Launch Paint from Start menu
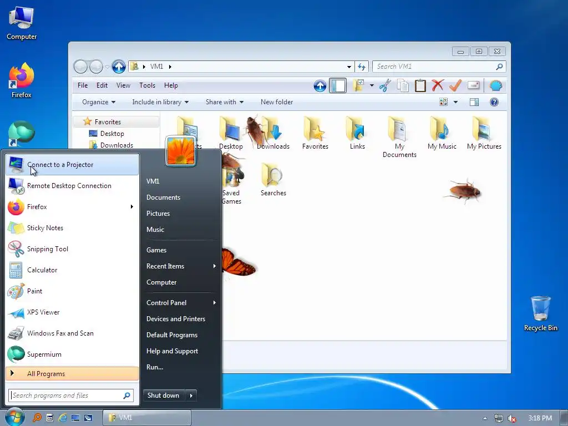This screenshot has width=568, height=426. [x=72, y=291]
